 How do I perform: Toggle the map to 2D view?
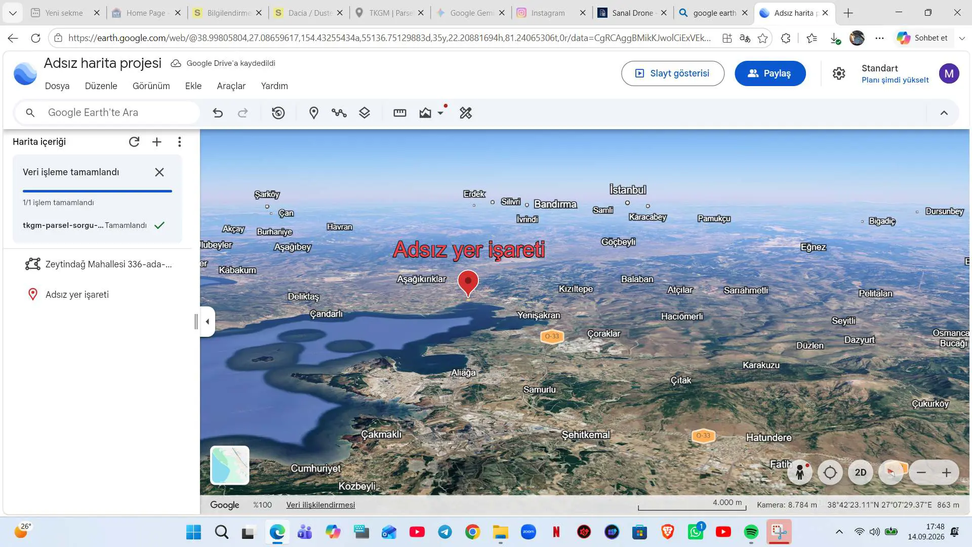(861, 473)
